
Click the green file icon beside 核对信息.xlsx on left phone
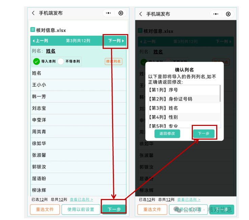(x=33, y=30)
